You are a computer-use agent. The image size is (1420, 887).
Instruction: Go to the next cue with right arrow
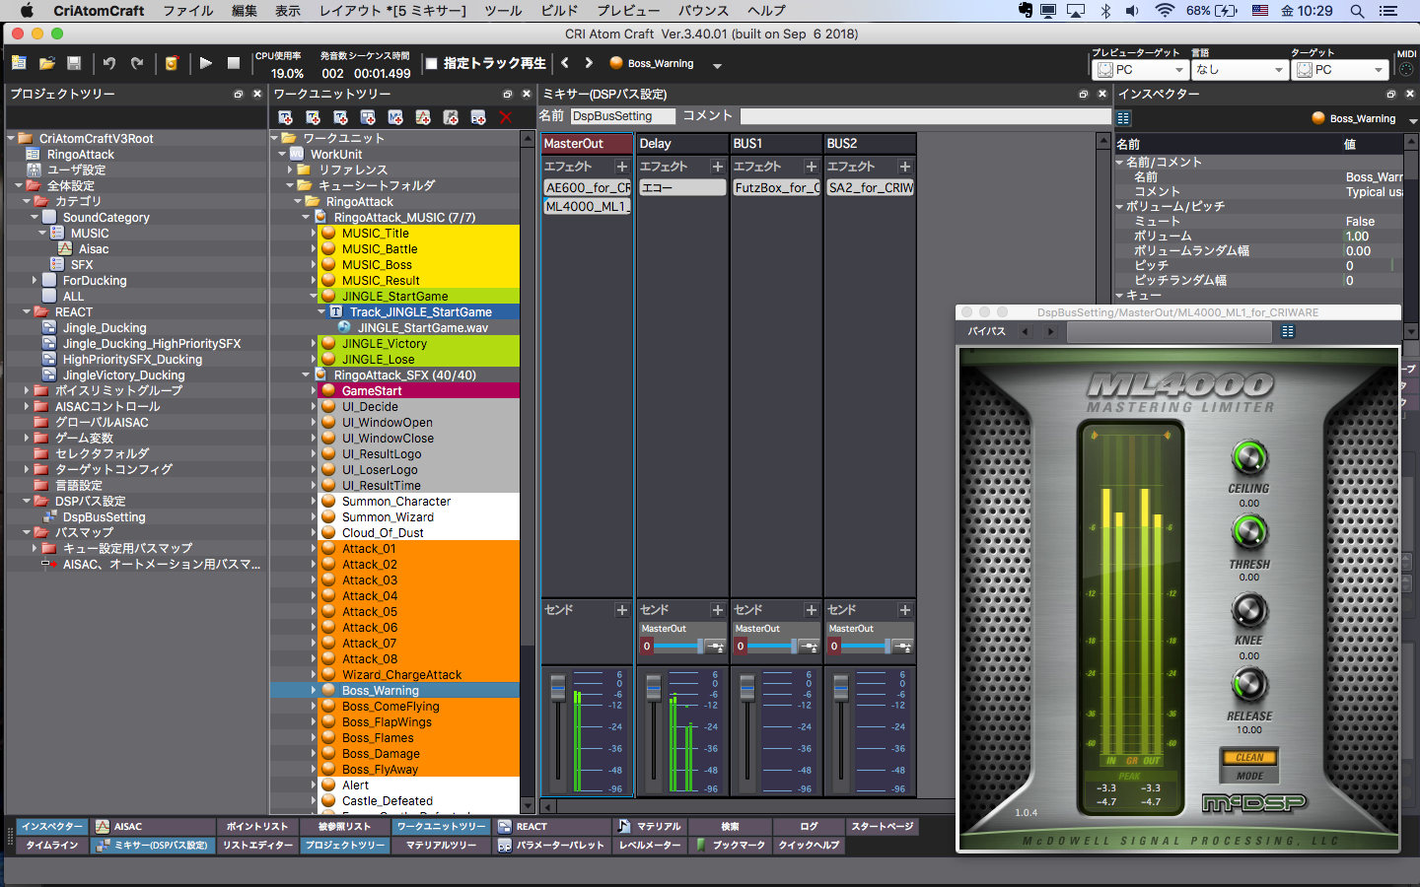[x=589, y=63]
